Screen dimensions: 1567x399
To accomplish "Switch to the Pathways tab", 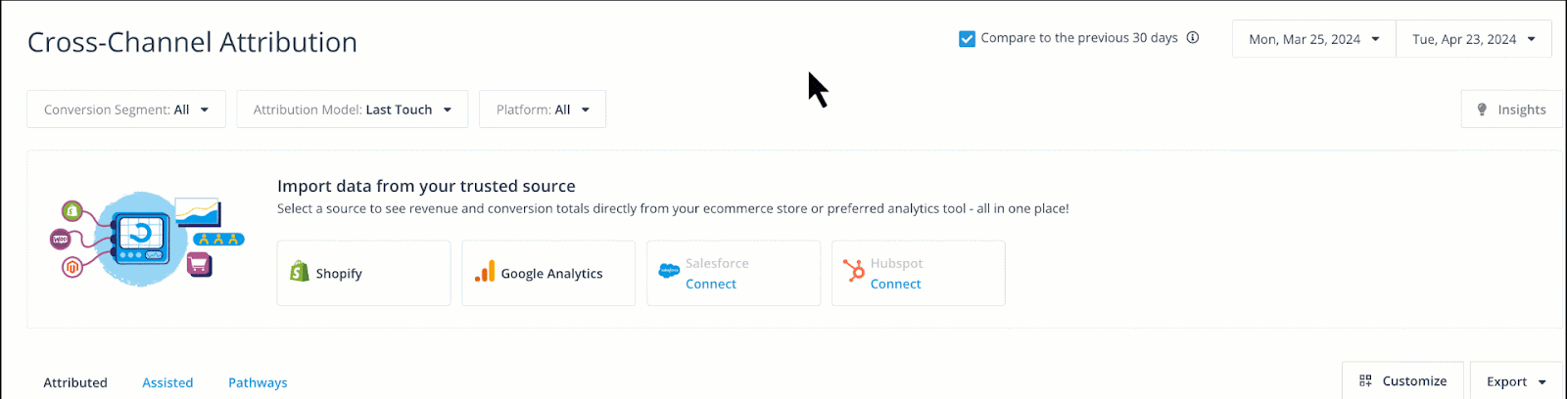I will tap(258, 382).
